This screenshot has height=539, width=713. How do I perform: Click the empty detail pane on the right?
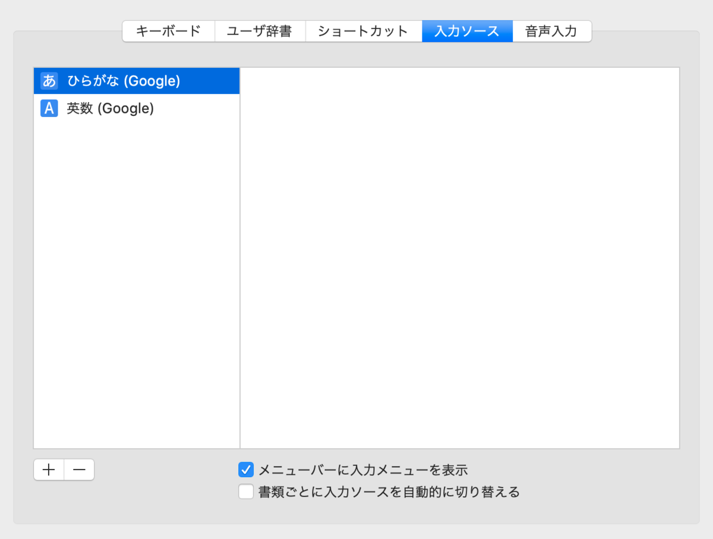click(458, 256)
